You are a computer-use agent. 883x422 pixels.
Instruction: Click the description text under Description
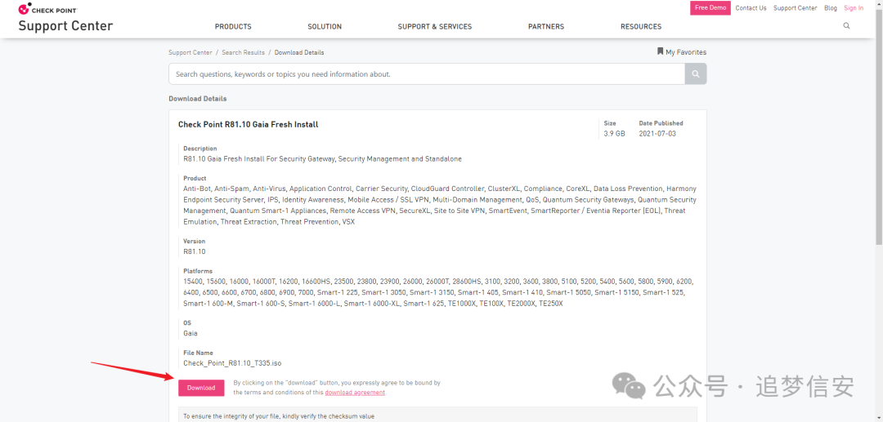click(323, 159)
